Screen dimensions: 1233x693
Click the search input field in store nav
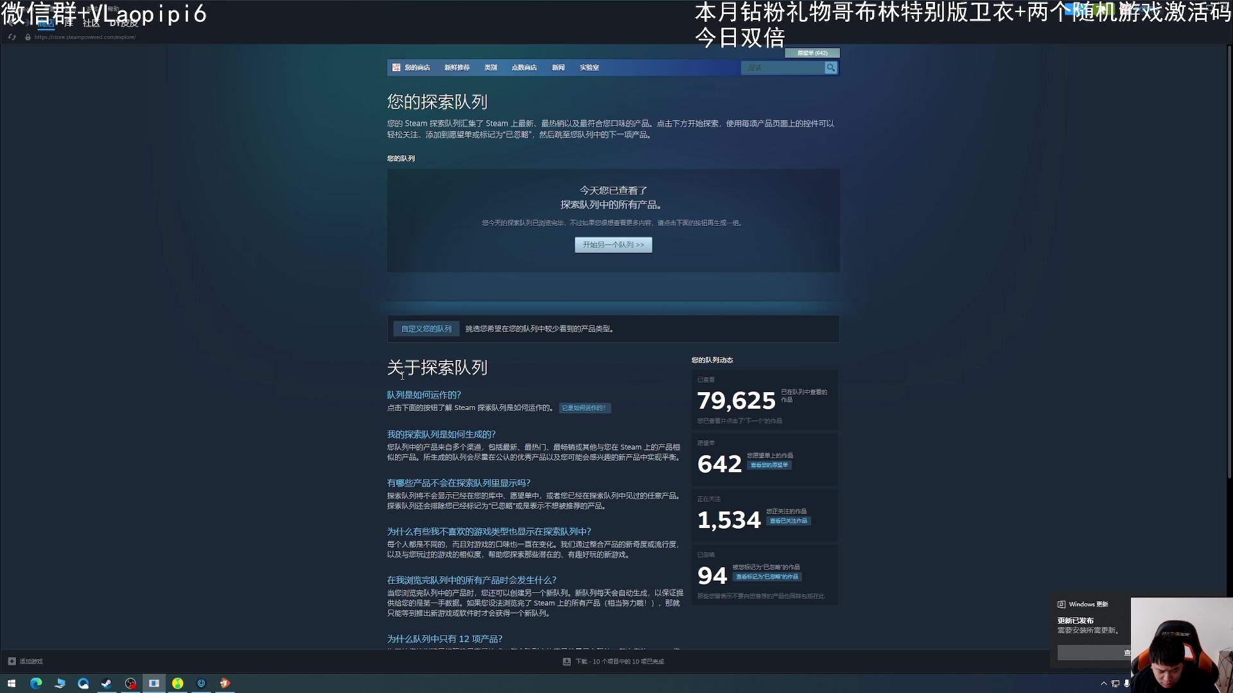(783, 67)
